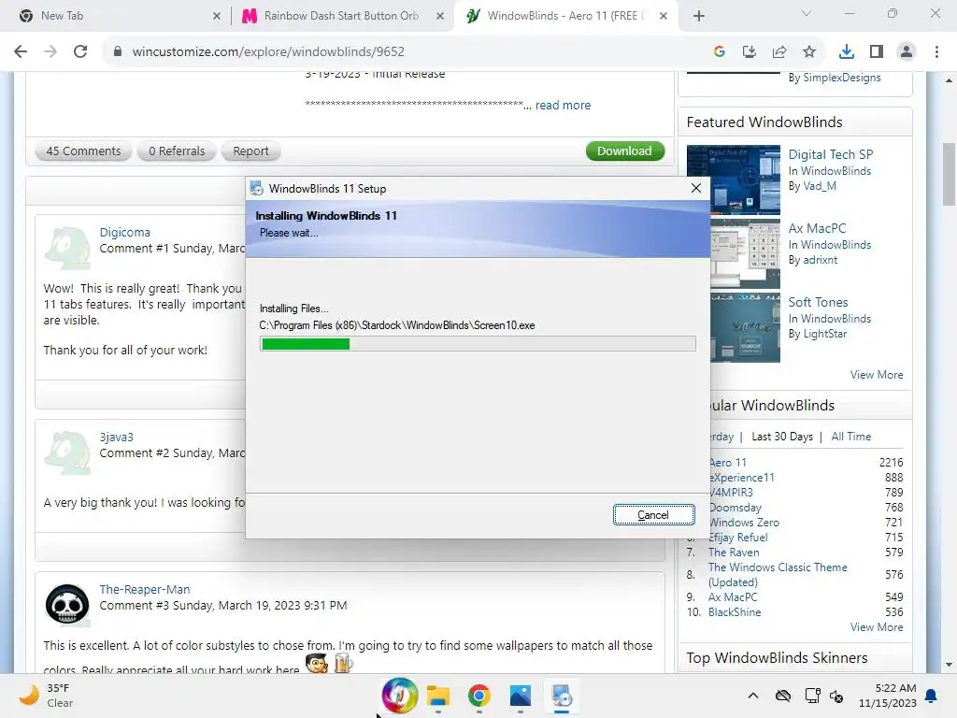Cancel the WindowBlinds 11 installation
957x718 pixels.
pyautogui.click(x=653, y=515)
